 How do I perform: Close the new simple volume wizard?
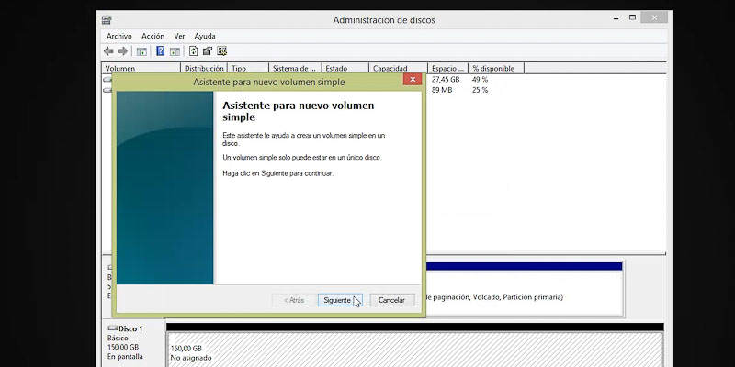click(x=413, y=80)
